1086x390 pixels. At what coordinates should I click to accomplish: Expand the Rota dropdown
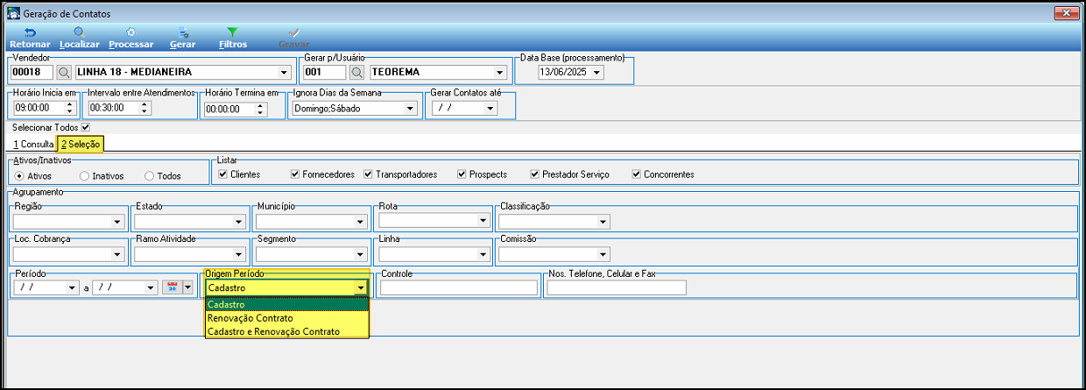click(x=483, y=223)
